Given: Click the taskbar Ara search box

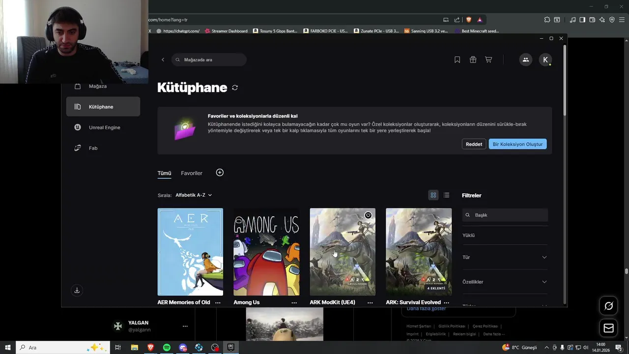Looking at the screenshot, I should pyautogui.click(x=63, y=348).
